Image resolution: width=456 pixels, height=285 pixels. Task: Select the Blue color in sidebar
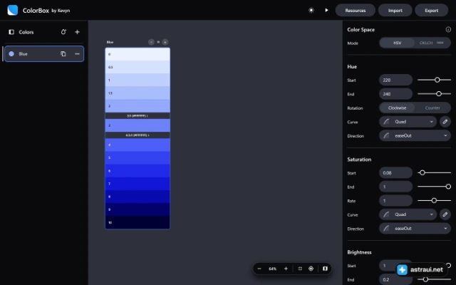[x=44, y=54]
